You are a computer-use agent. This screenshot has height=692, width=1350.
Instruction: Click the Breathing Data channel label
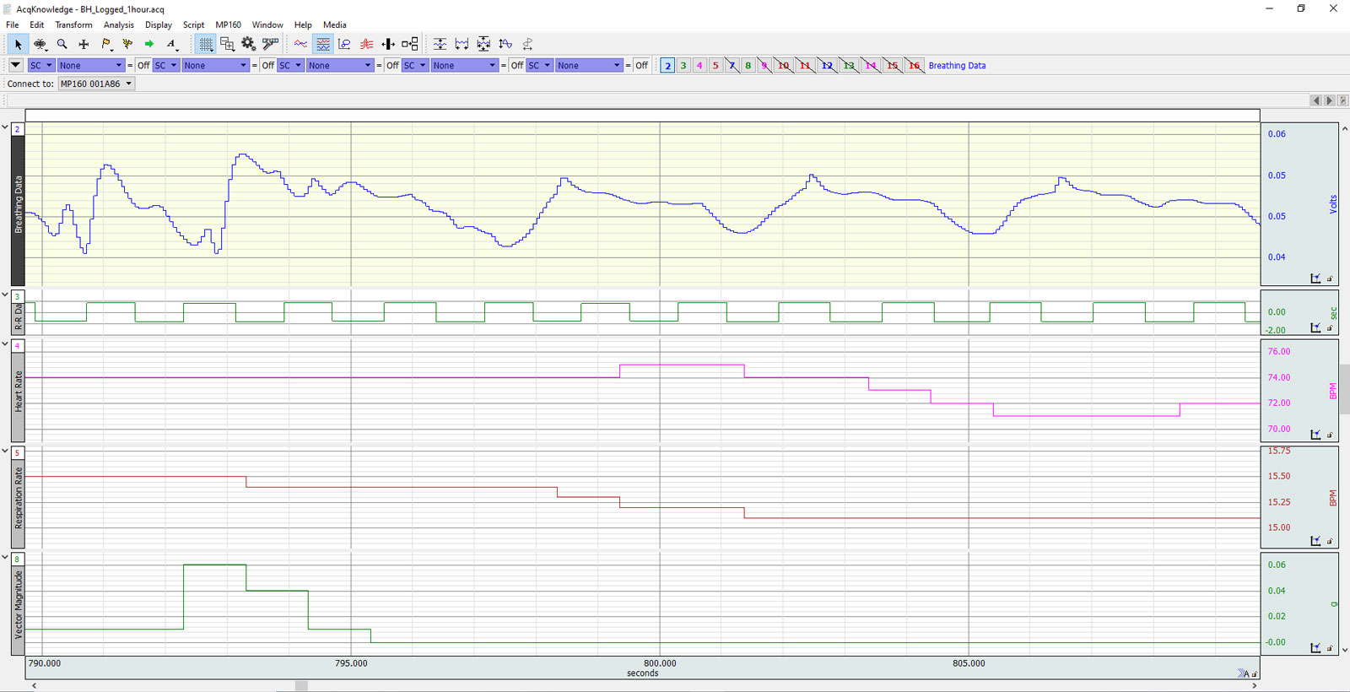[x=18, y=204]
